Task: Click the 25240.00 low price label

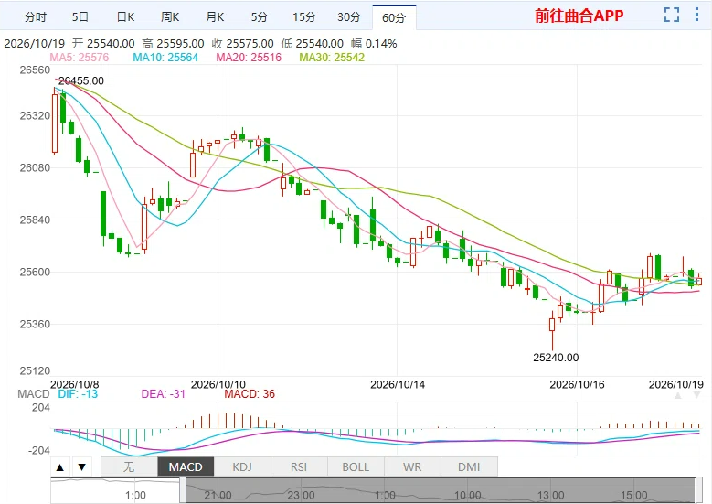Action: coord(556,358)
